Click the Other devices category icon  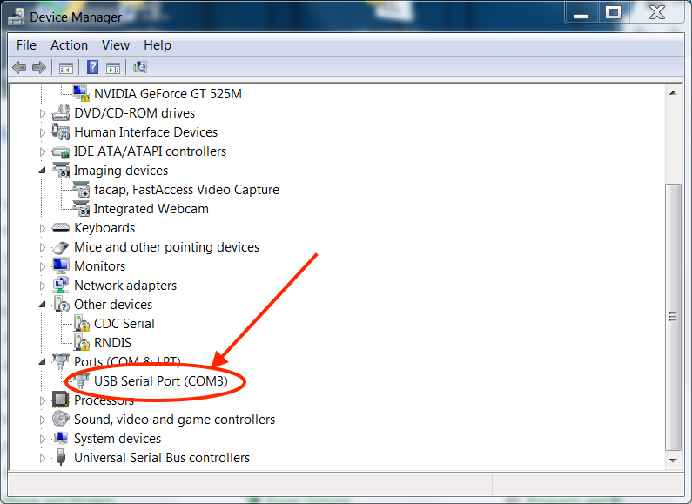tap(61, 304)
